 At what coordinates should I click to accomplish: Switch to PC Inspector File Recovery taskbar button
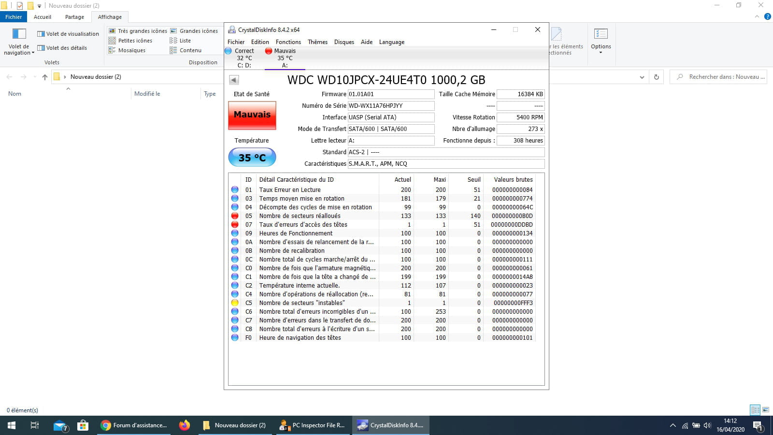[x=313, y=425]
